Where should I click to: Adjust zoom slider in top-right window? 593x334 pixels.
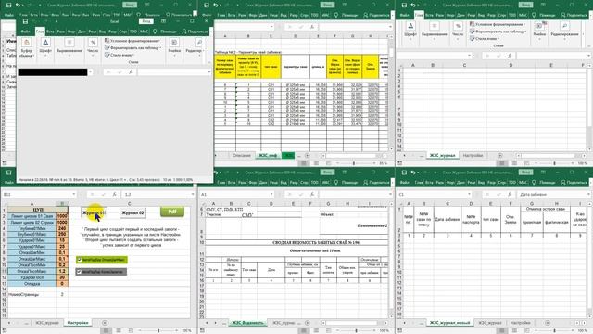[x=554, y=163]
